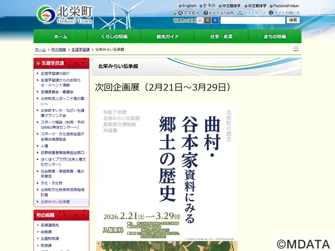Open 文化・文化財 sidebar link
This screenshot has height=251, width=335.
[x=52, y=183]
